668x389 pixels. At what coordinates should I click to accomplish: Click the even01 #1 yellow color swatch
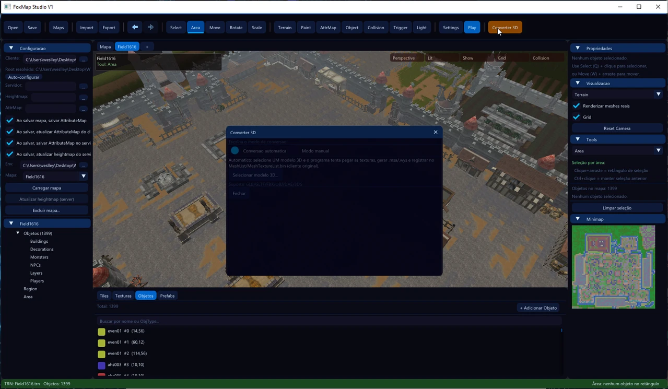(x=101, y=343)
